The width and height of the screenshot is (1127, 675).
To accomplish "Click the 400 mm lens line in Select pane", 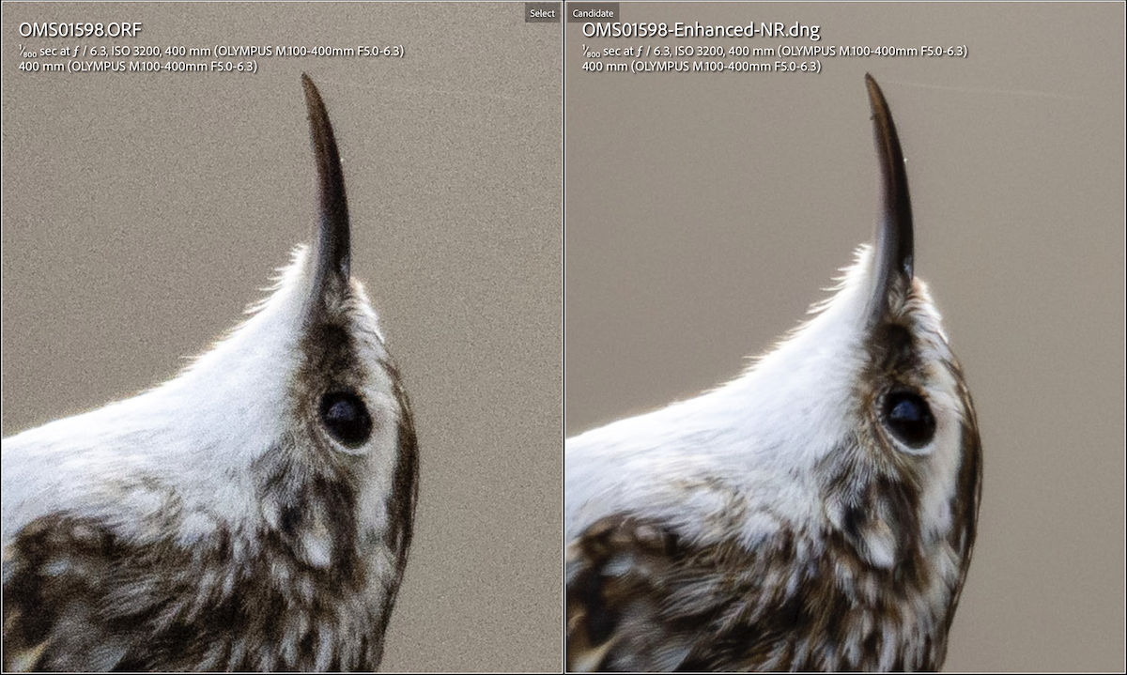I will point(137,67).
